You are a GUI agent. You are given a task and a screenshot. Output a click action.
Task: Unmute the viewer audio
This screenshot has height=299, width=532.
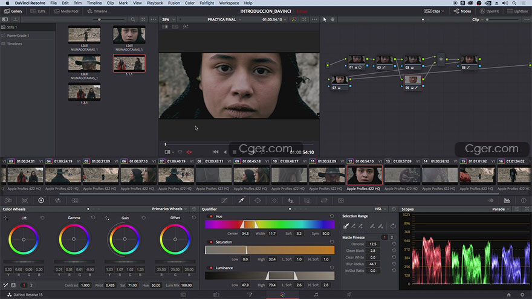click(189, 152)
